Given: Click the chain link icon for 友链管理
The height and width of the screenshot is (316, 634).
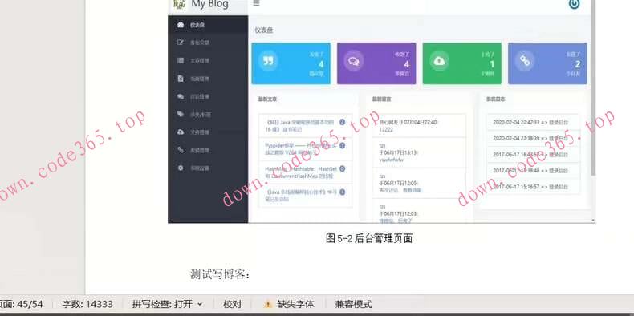Looking at the screenshot, I should click(181, 150).
